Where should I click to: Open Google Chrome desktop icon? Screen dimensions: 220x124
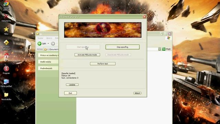pos(6,6)
